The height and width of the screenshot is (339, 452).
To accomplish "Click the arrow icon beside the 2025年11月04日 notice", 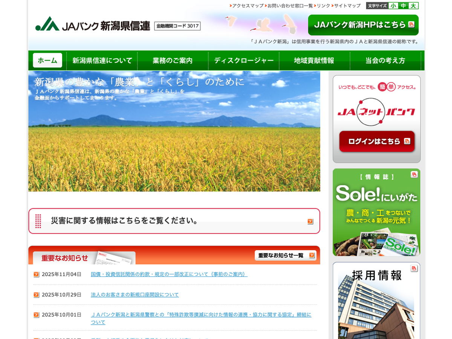I will click(x=36, y=275).
